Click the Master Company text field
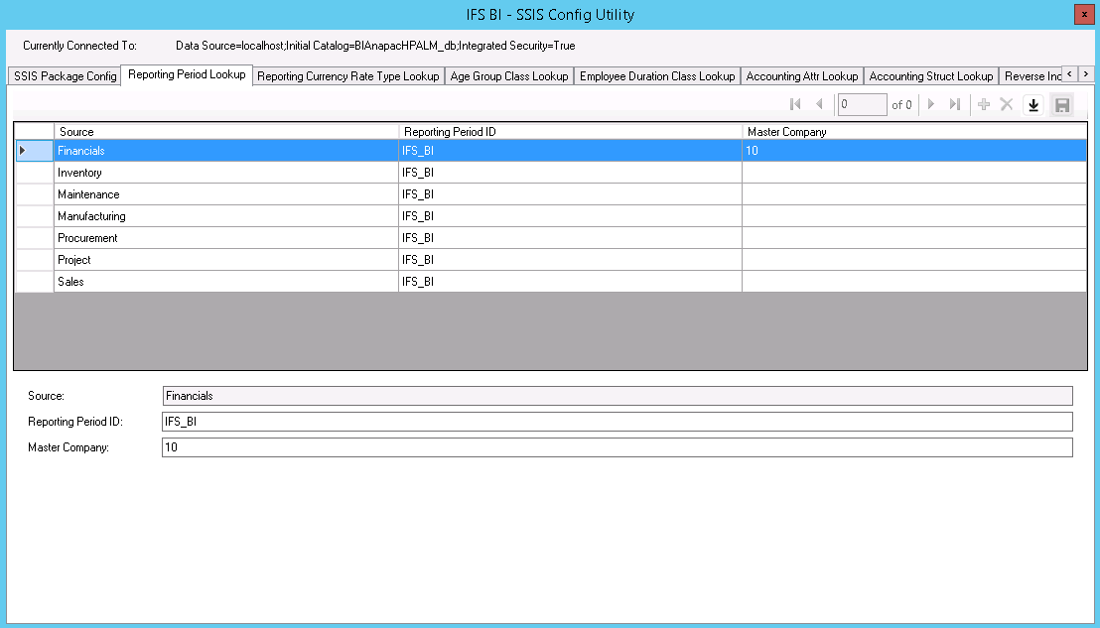This screenshot has height=628, width=1100. point(617,447)
